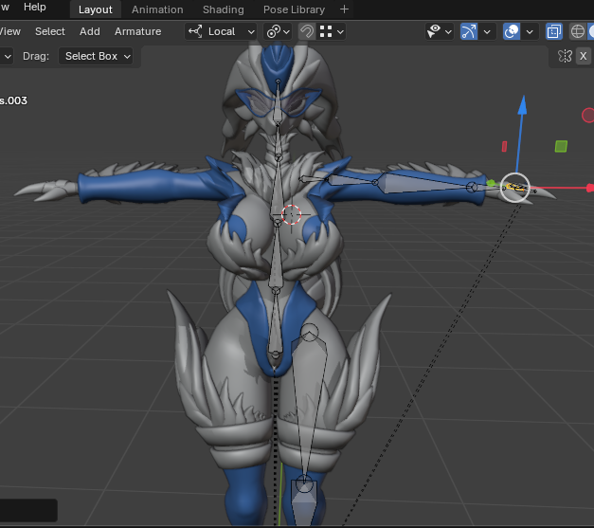The width and height of the screenshot is (594, 528).
Task: Open the Select menu
Action: tap(50, 31)
